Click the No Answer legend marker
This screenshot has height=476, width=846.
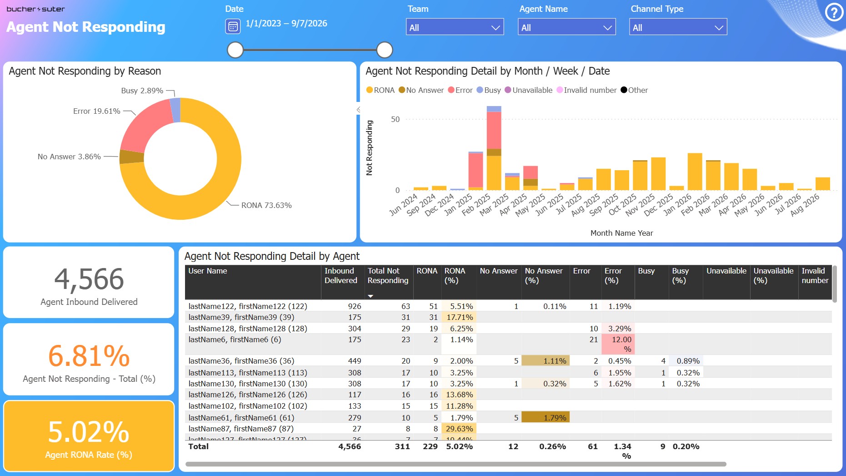click(x=402, y=90)
